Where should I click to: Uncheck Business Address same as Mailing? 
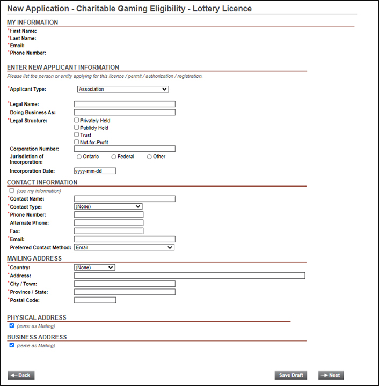12,345
